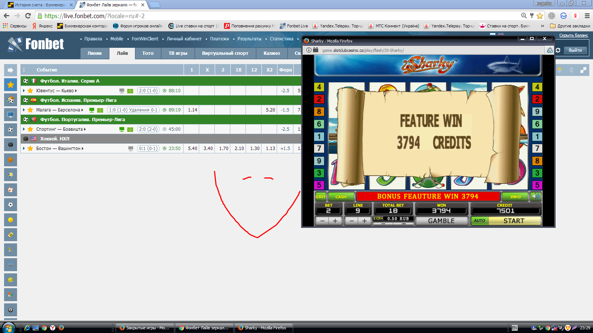Decrease LINE count with minus button
This screenshot has width=593, height=333.
[352, 221]
